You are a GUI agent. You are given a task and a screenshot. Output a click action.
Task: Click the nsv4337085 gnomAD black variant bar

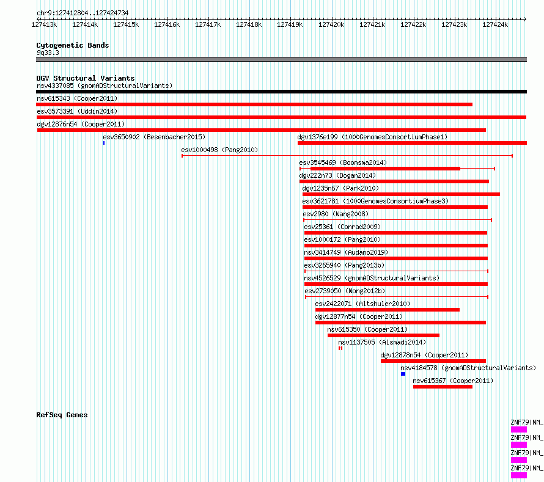[281, 92]
